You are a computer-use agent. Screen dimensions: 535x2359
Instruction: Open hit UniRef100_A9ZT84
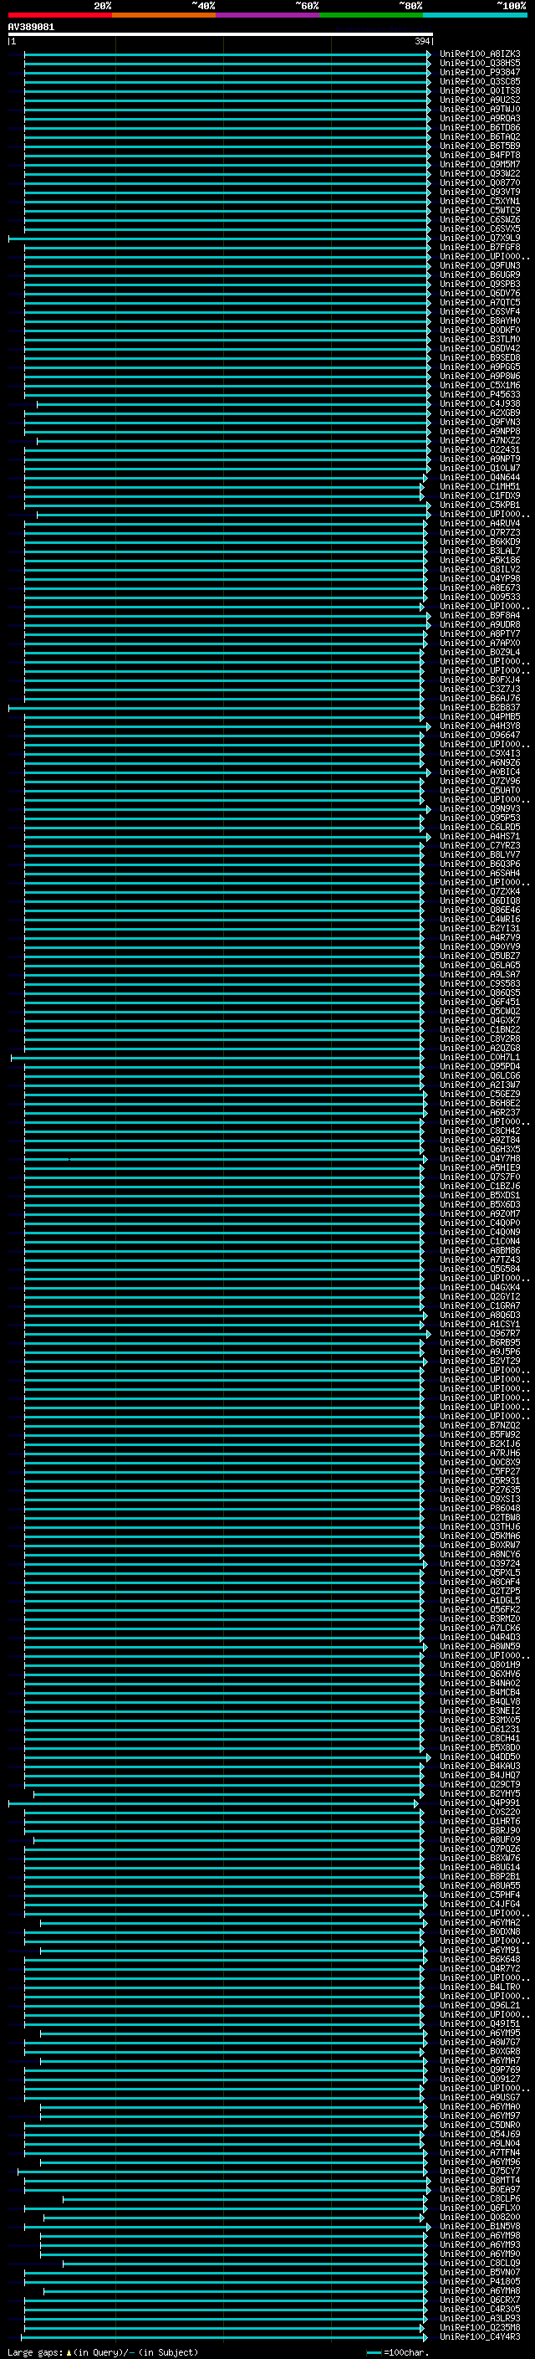[480, 1140]
